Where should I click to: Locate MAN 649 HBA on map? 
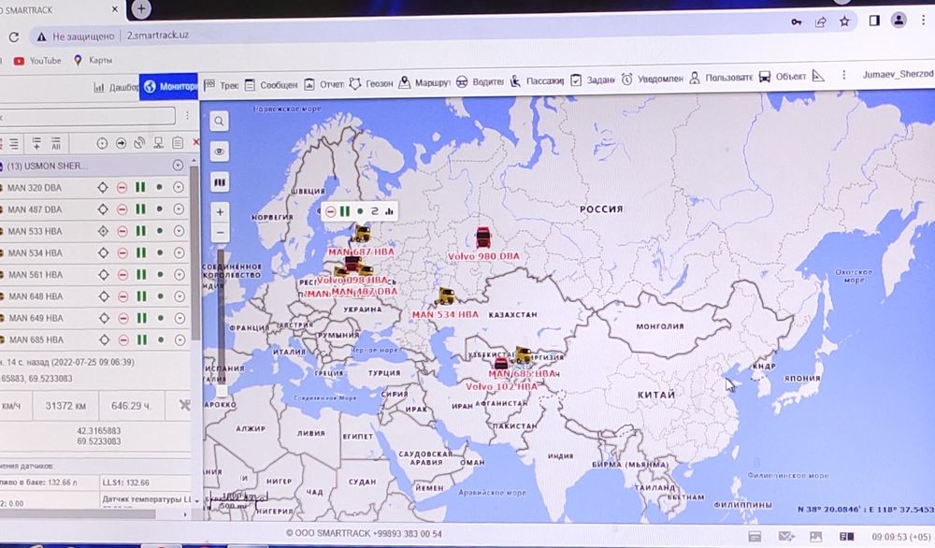pyautogui.click(x=105, y=319)
